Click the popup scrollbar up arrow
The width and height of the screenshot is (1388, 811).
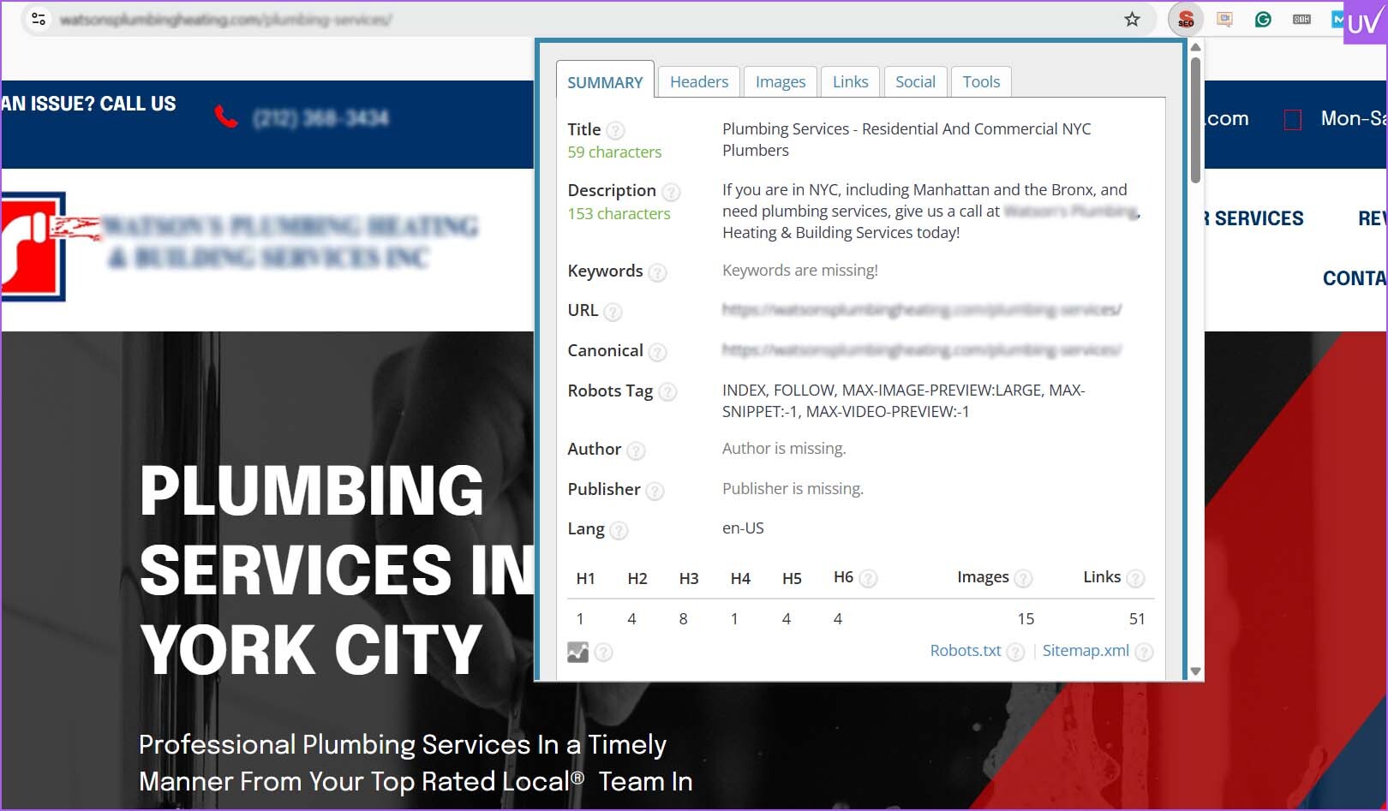(1195, 48)
